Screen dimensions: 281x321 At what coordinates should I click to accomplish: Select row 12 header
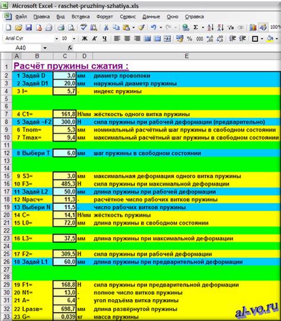click(7, 153)
